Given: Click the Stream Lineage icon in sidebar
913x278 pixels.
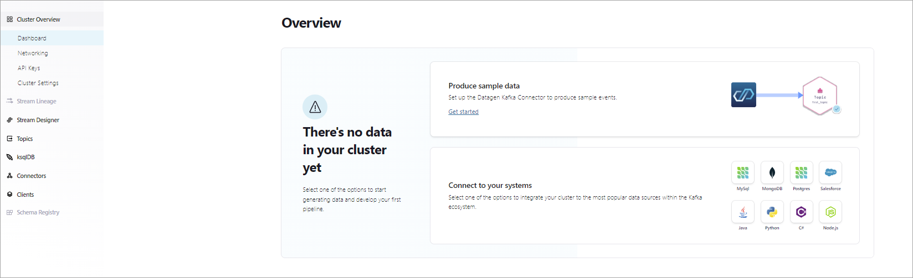Looking at the screenshot, I should (9, 101).
